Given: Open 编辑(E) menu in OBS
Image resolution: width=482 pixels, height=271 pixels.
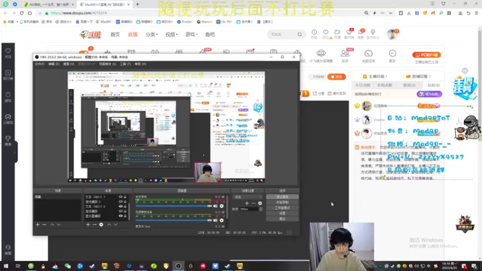Looking at the screenshot, I should coord(54,64).
